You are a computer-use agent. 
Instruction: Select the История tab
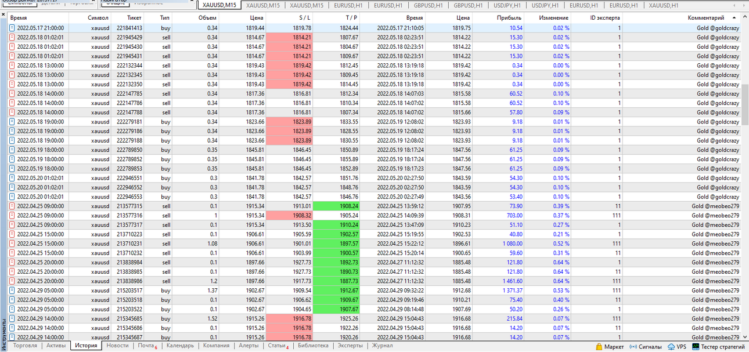(86, 346)
